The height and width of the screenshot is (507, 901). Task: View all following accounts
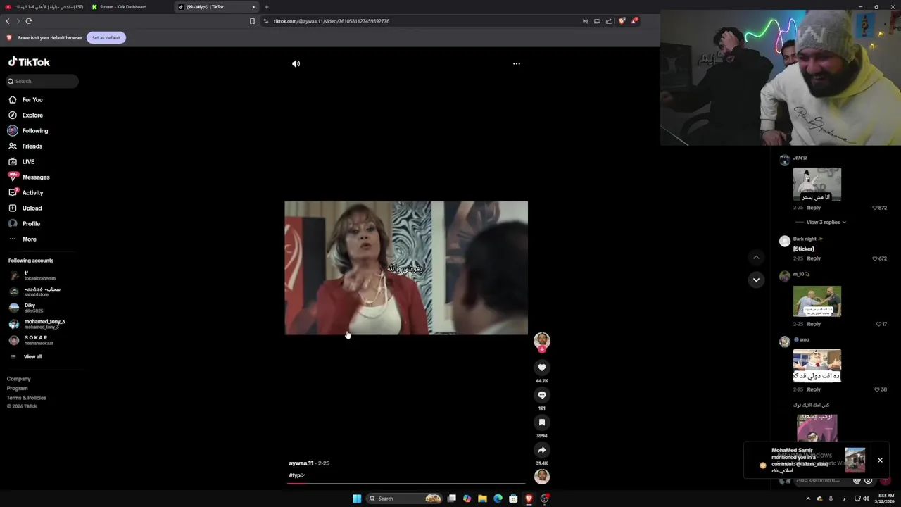click(x=32, y=357)
